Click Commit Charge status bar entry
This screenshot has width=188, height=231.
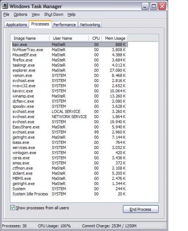109,226
